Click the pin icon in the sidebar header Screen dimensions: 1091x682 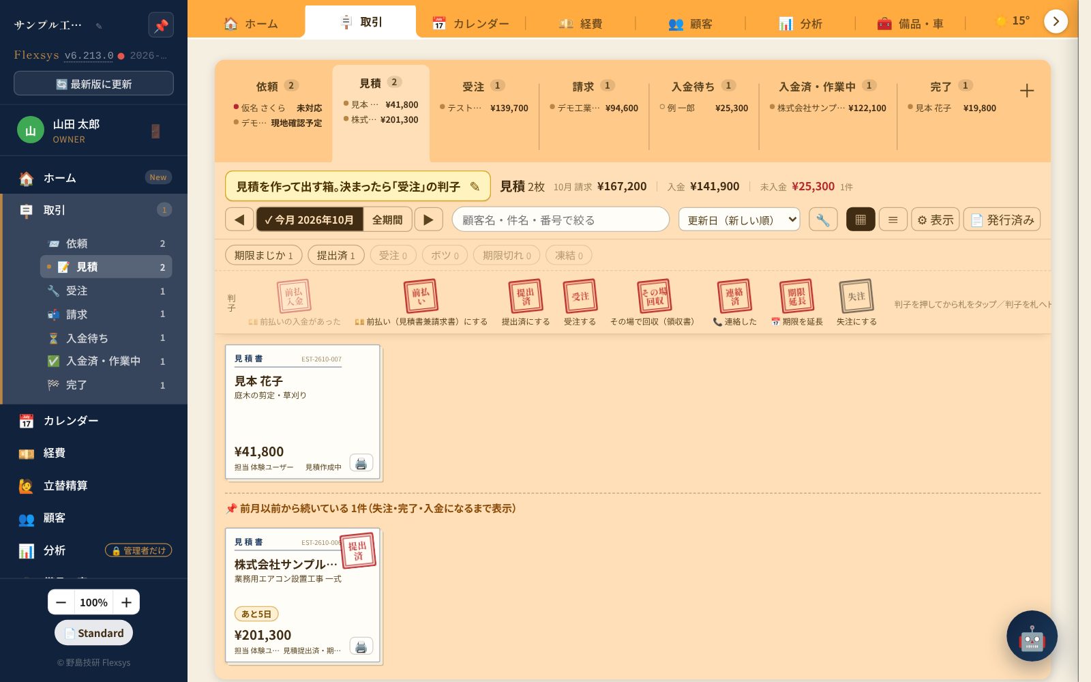point(161,25)
